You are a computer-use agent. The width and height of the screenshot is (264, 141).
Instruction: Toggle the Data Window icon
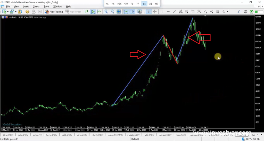27,12
